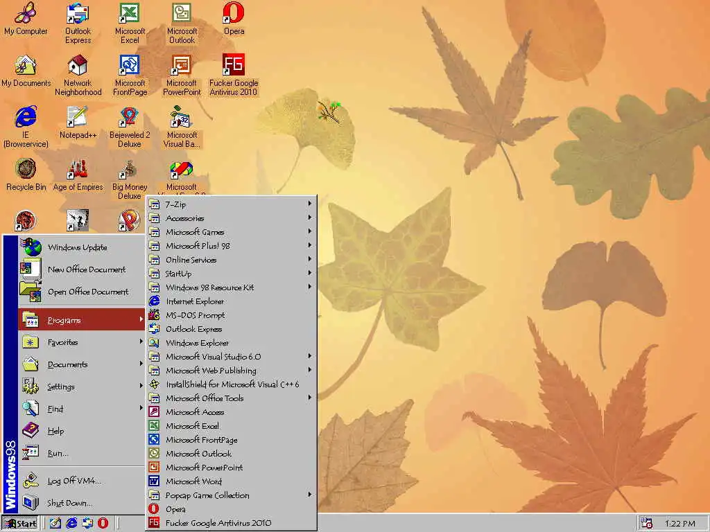Open Help from the Start menu
710x532 pixels.
pos(82,431)
